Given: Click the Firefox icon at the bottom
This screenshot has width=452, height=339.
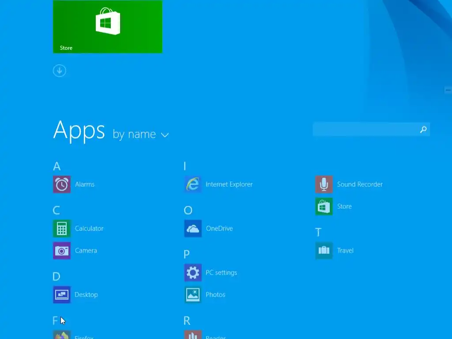Looking at the screenshot, I should pos(62,335).
